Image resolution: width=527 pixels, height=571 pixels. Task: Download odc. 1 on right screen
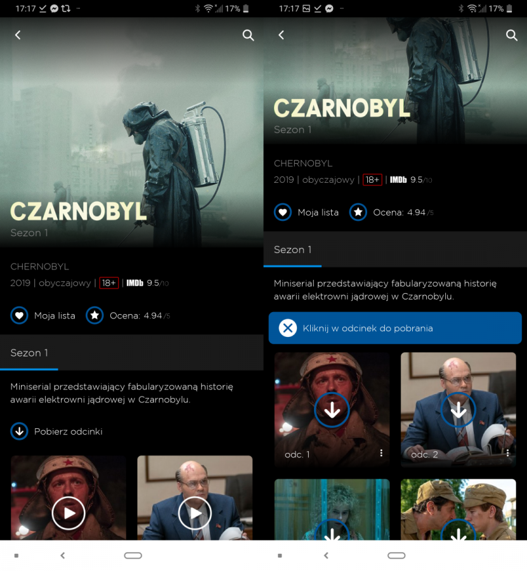(x=332, y=410)
